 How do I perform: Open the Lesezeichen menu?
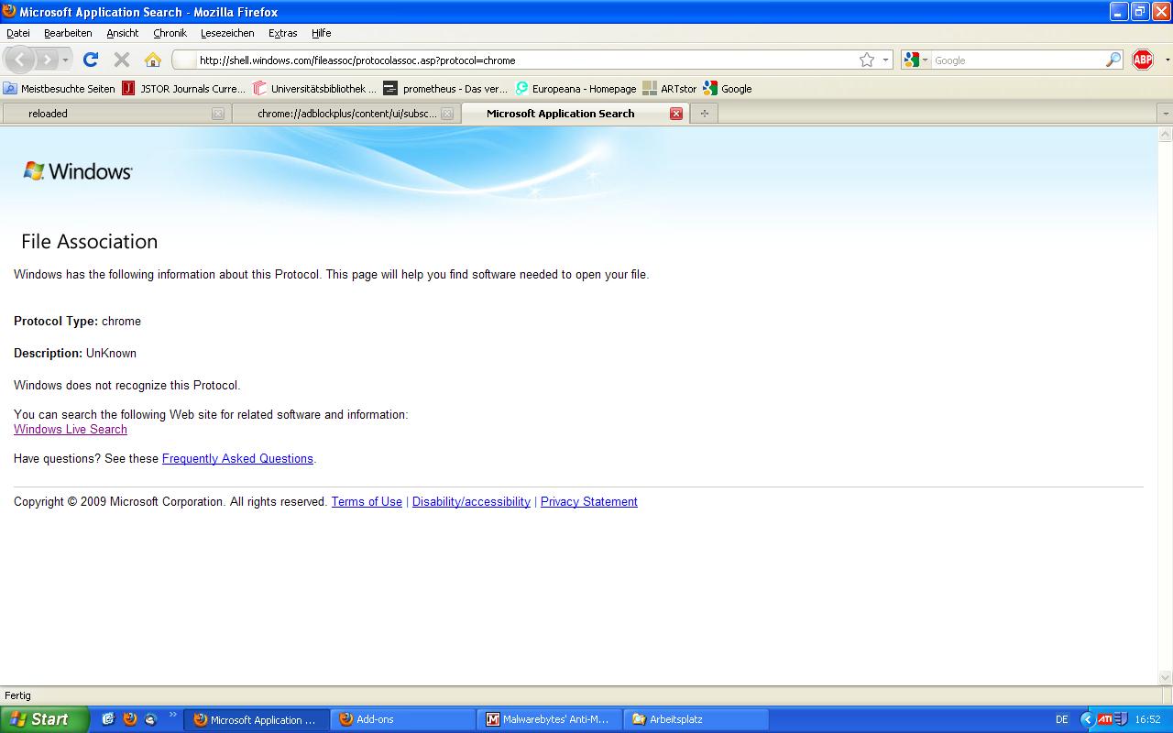[227, 33]
